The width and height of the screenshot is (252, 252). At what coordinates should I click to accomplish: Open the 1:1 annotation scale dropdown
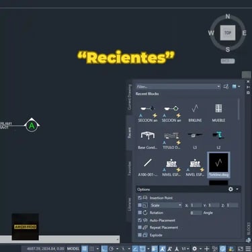[x=185, y=249]
